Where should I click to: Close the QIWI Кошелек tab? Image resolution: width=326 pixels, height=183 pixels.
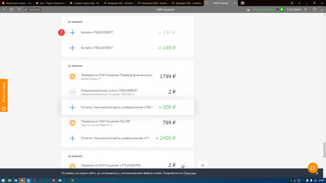(235, 3)
